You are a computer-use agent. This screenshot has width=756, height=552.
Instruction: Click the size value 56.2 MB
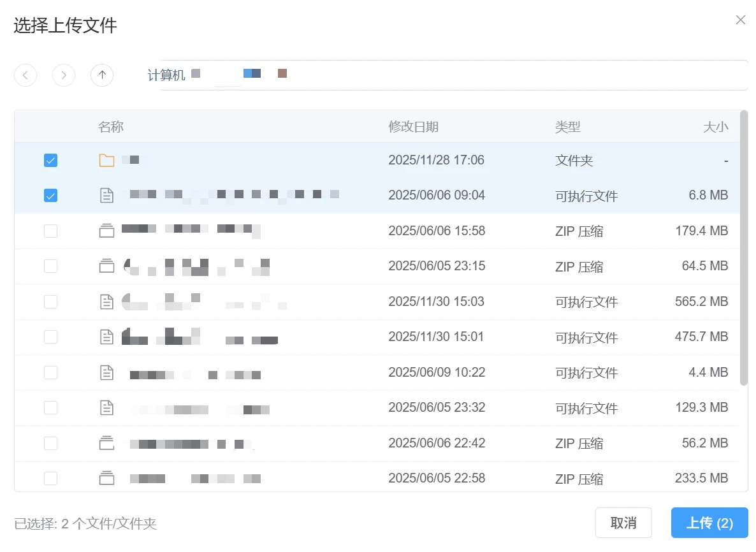coord(705,443)
